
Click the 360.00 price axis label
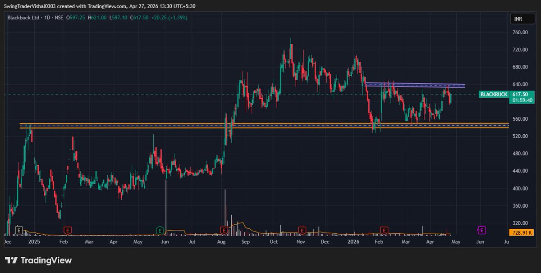520,205
